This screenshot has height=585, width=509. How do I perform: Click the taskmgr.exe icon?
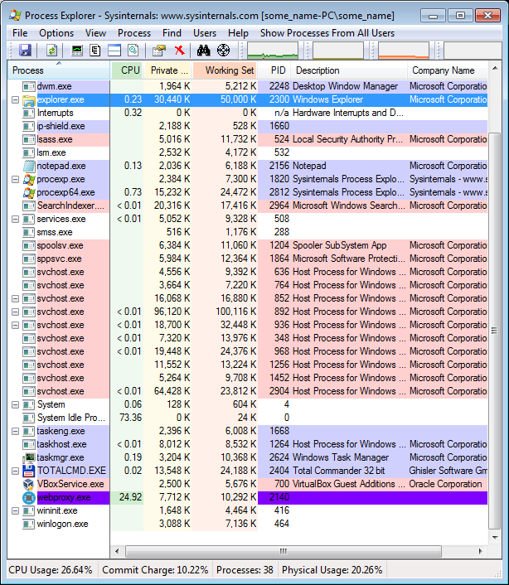pos(29,457)
